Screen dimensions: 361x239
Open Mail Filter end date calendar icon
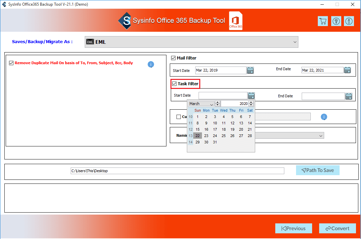pos(347,70)
